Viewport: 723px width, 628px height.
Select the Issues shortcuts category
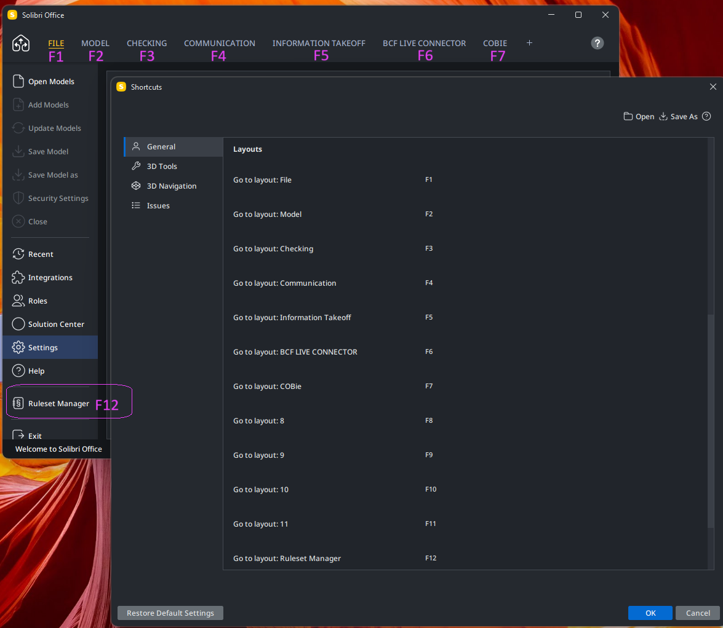[x=174, y=206]
